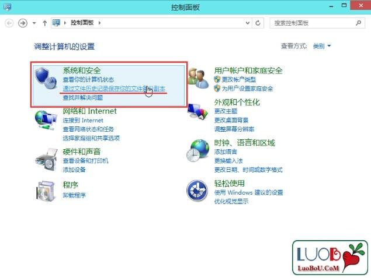Open the 程序 heading link
The width and height of the screenshot is (371, 278).
(x=70, y=185)
